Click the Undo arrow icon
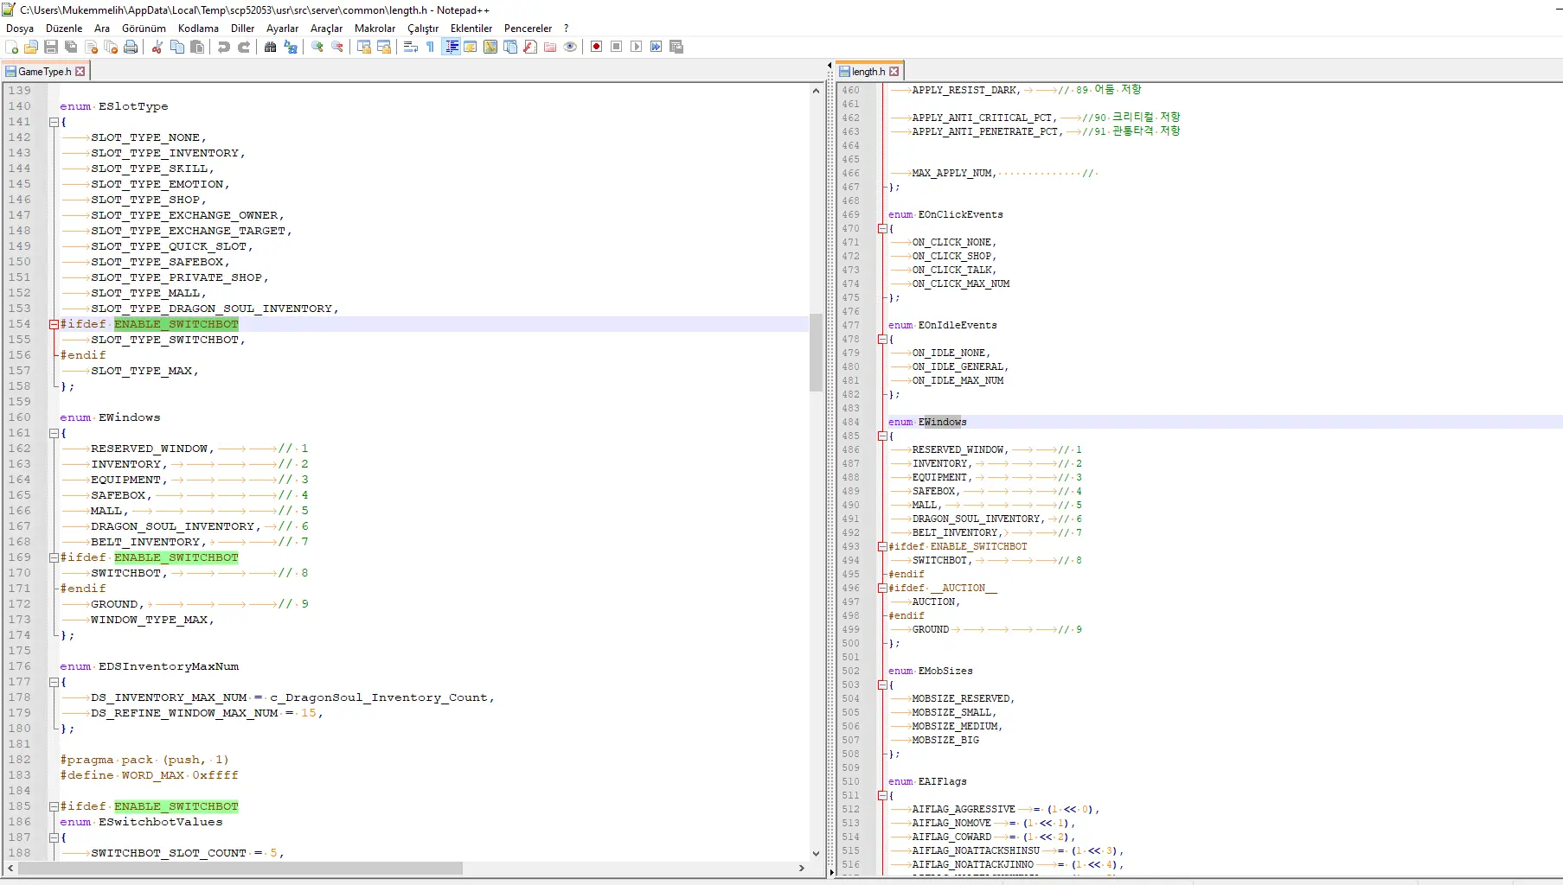Image resolution: width=1563 pixels, height=885 pixels. [x=224, y=47]
